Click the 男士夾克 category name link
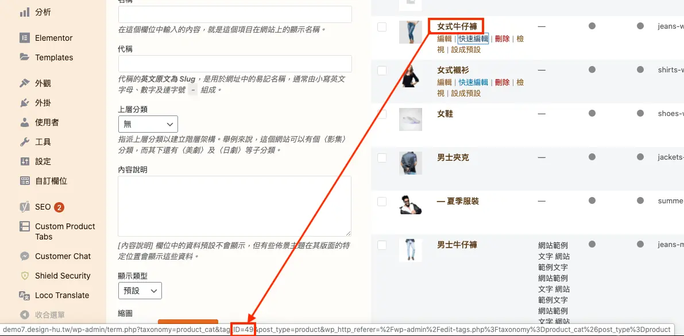 pyautogui.click(x=453, y=157)
